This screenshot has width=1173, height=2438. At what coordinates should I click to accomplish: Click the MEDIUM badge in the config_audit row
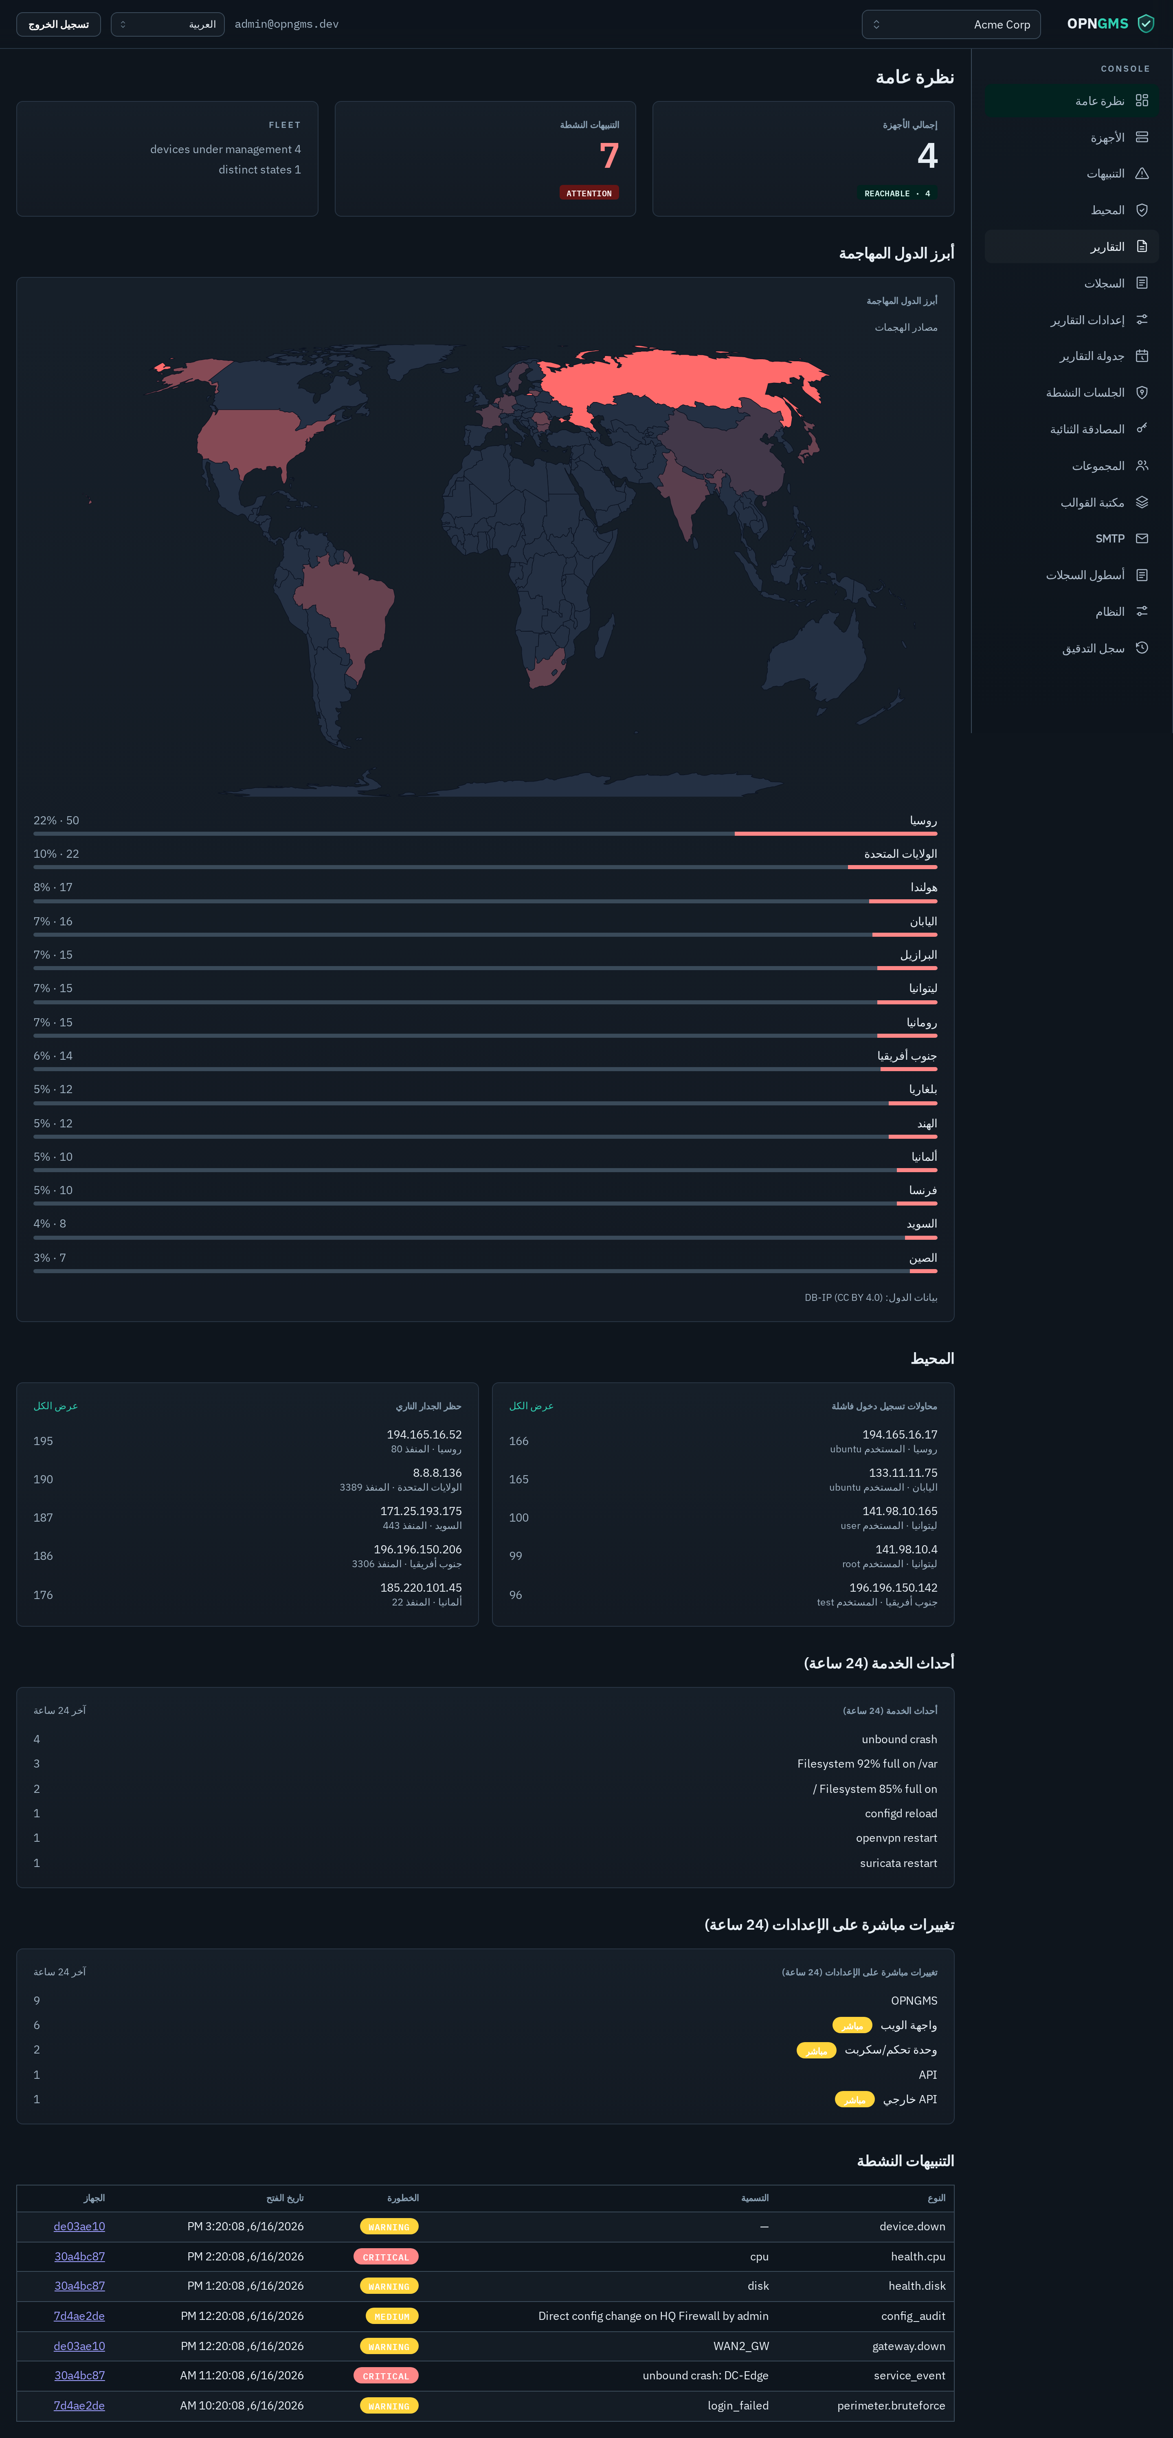392,2317
